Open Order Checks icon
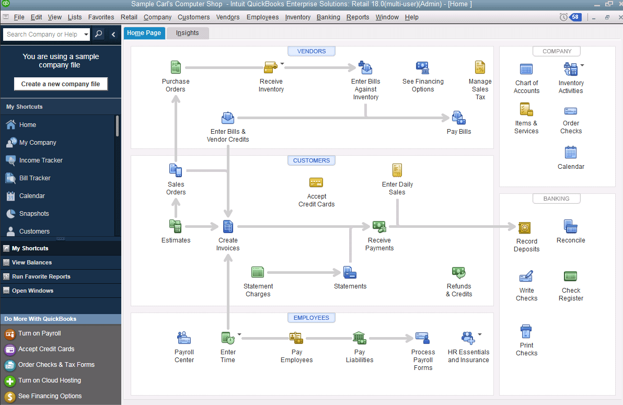The width and height of the screenshot is (623, 405). [x=571, y=111]
